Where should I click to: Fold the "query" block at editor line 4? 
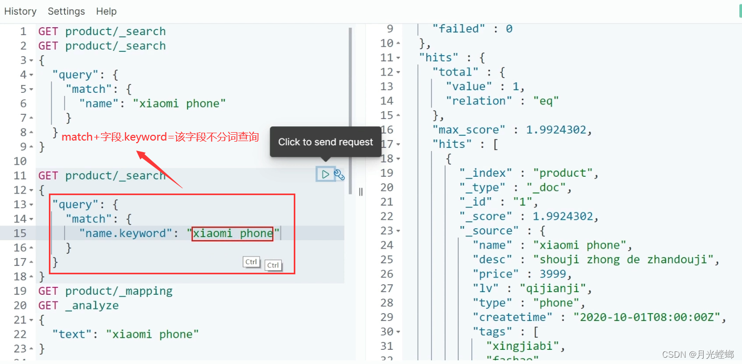point(31,75)
